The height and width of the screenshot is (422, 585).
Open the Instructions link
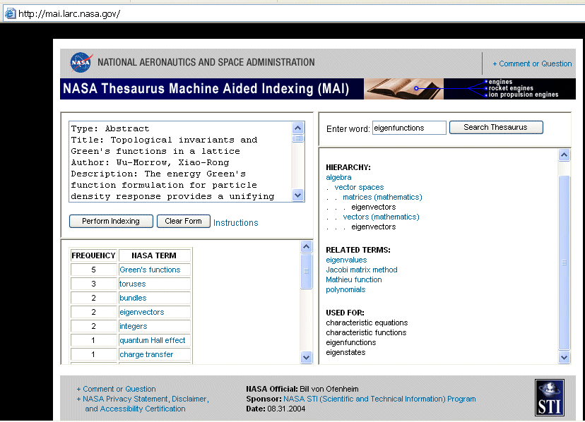pyautogui.click(x=236, y=223)
